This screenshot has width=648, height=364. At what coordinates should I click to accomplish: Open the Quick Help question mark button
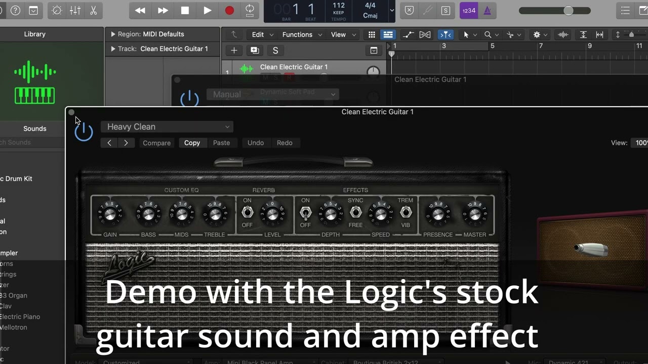(16, 10)
